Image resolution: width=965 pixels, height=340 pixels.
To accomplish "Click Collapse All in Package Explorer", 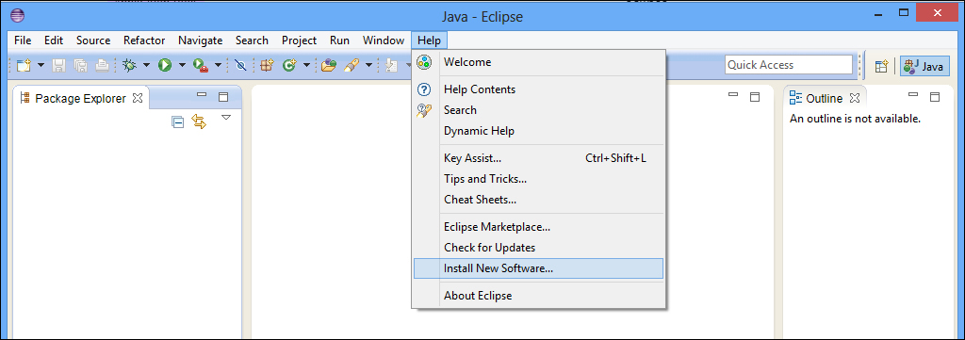I will click(x=178, y=121).
